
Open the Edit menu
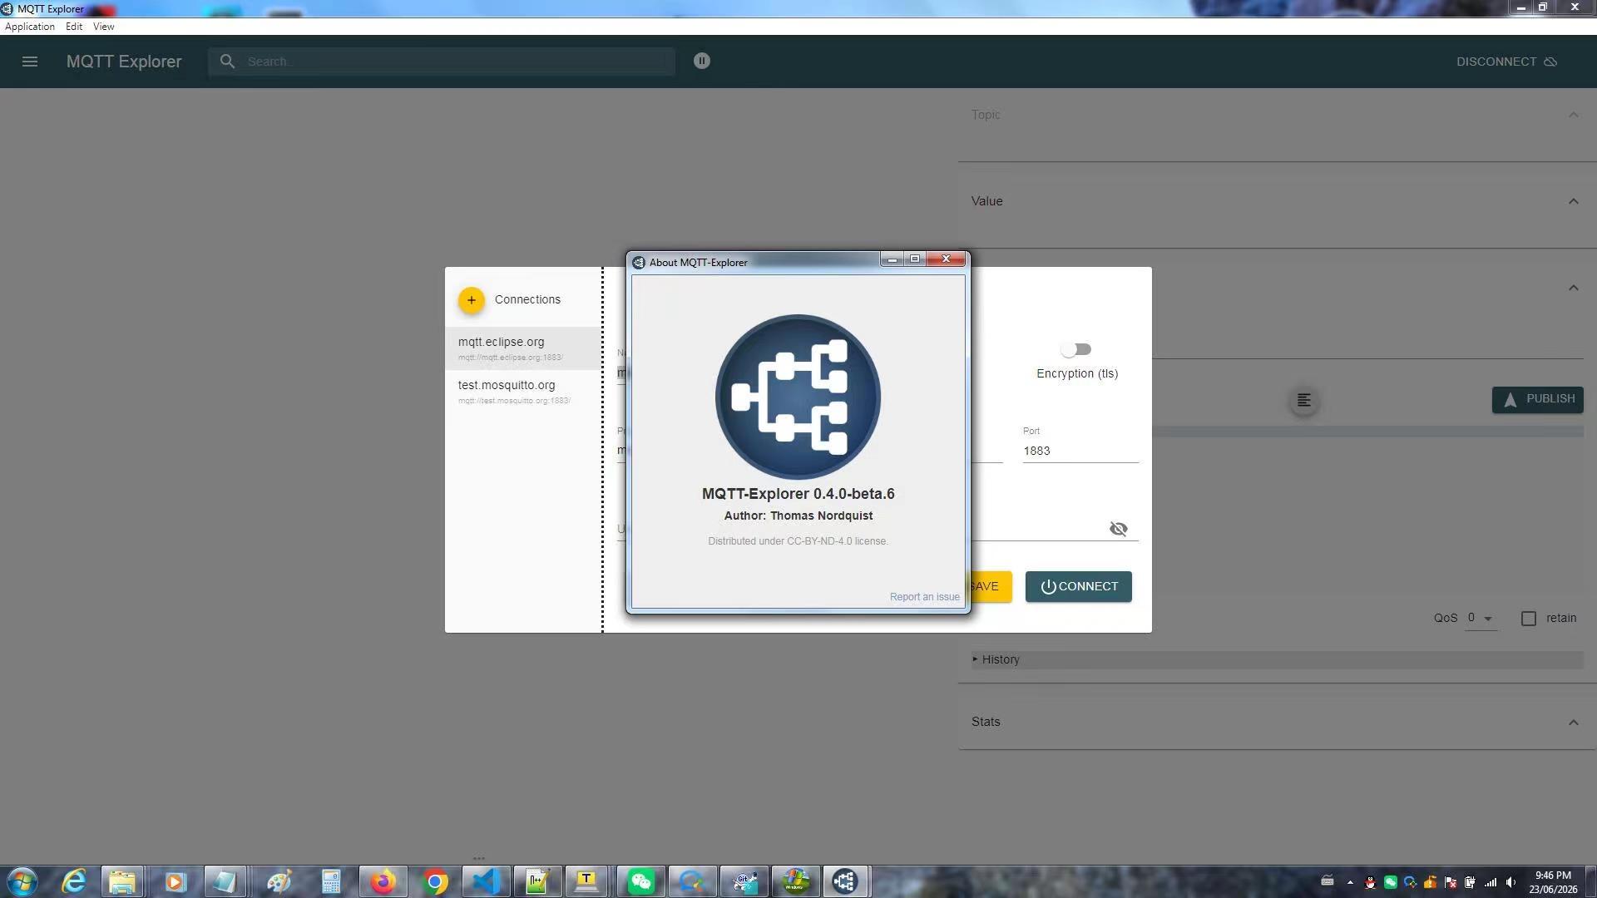click(74, 27)
